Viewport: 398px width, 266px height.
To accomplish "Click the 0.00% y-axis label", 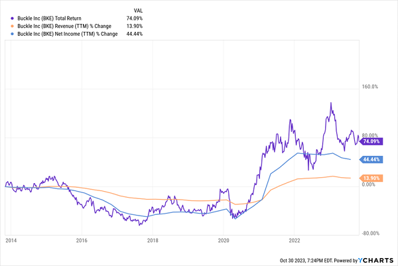I will coord(368,184).
